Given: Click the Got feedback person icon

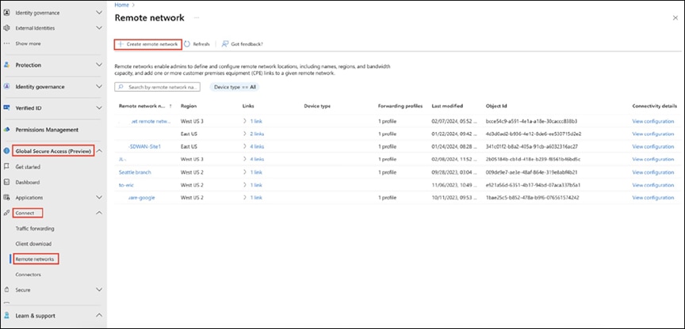Looking at the screenshot, I should [x=224, y=44].
